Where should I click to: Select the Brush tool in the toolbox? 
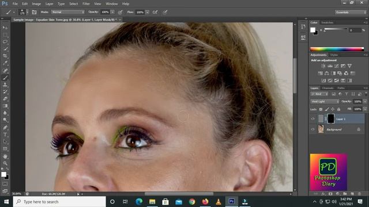(5, 78)
